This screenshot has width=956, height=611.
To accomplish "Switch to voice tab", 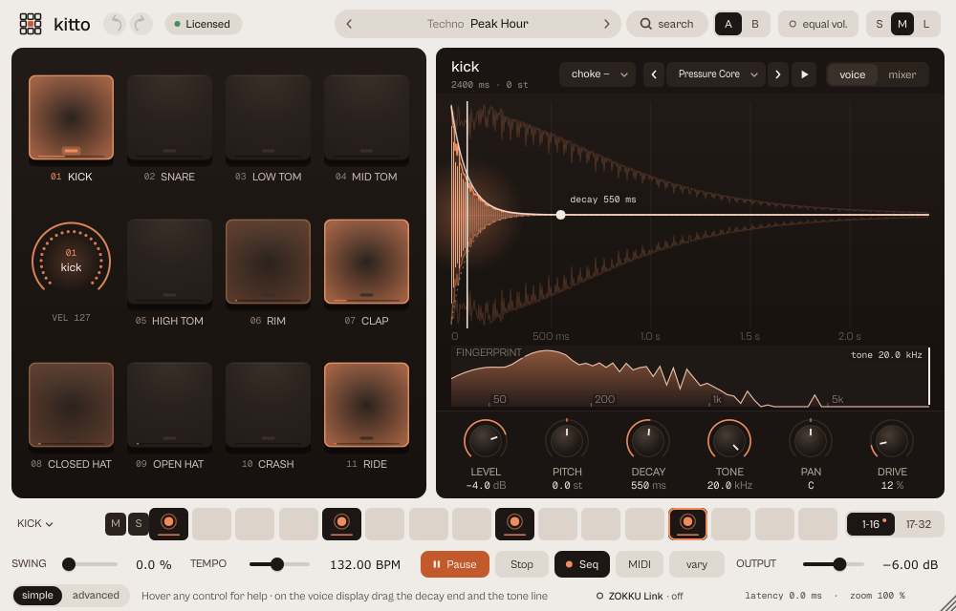I will point(853,74).
